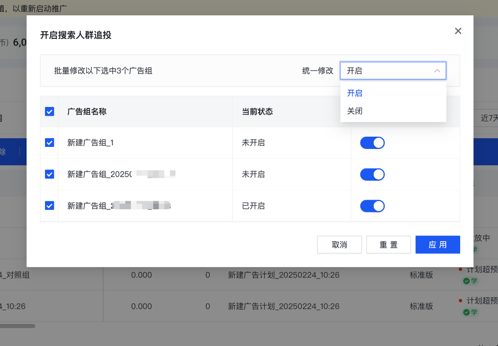This screenshot has width=498, height=346.
Task: Click the 取消 button
Action: pos(339,245)
